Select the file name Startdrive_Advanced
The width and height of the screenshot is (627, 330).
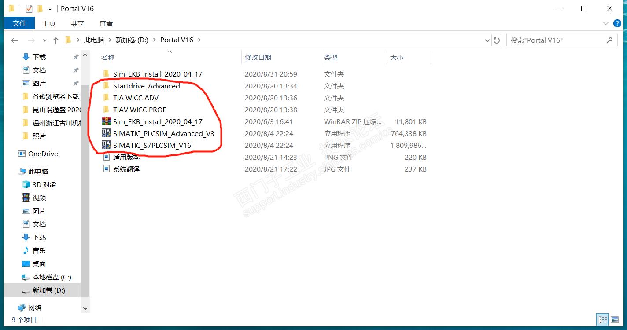146,86
